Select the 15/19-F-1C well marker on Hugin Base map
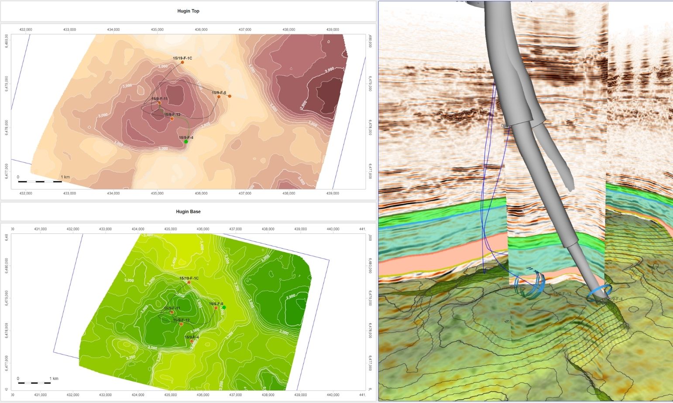 point(189,282)
